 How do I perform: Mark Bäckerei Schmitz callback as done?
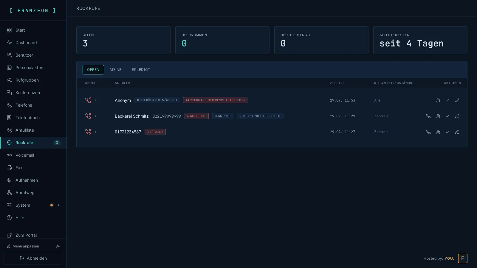(x=447, y=116)
